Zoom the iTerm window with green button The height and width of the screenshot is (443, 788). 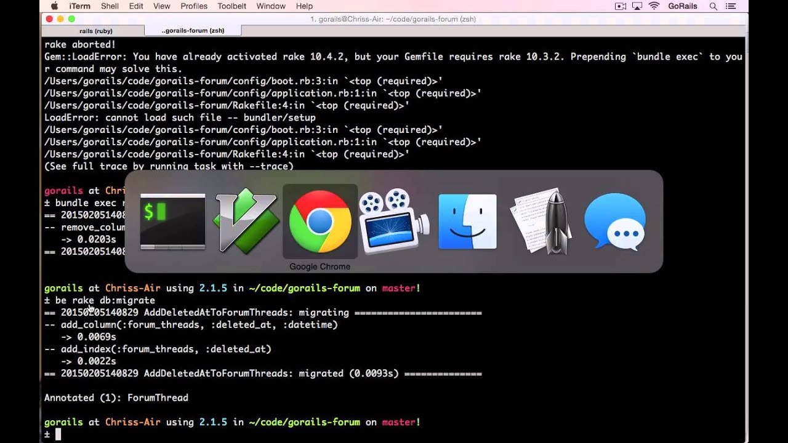pyautogui.click(x=71, y=19)
